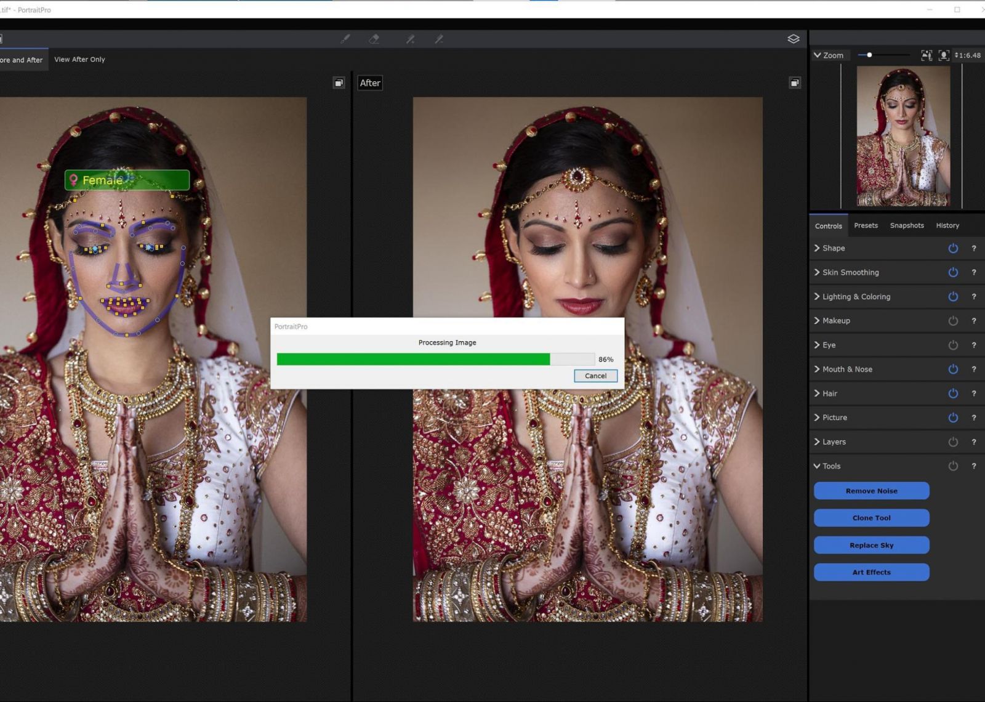The image size is (985, 702).
Task: Click the Replace Sky button
Action: [870, 545]
